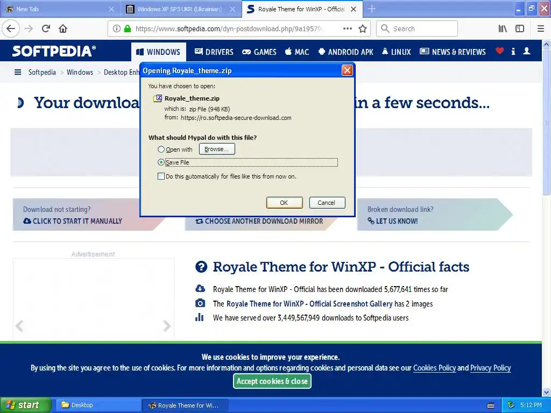Close the Royale Theme for WinXP tab
This screenshot has height=413, width=551.
[354, 9]
